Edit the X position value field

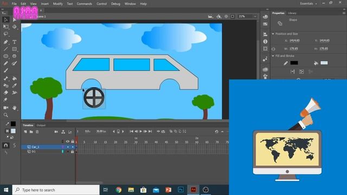pos(294,41)
